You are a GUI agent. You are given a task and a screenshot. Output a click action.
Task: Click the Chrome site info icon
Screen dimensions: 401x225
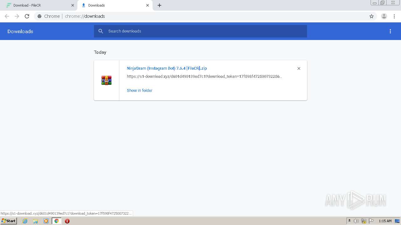39,16
